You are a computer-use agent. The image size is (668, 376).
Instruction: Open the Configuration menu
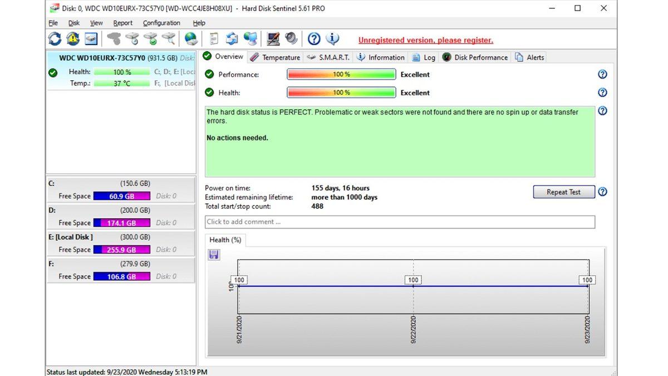pos(161,23)
